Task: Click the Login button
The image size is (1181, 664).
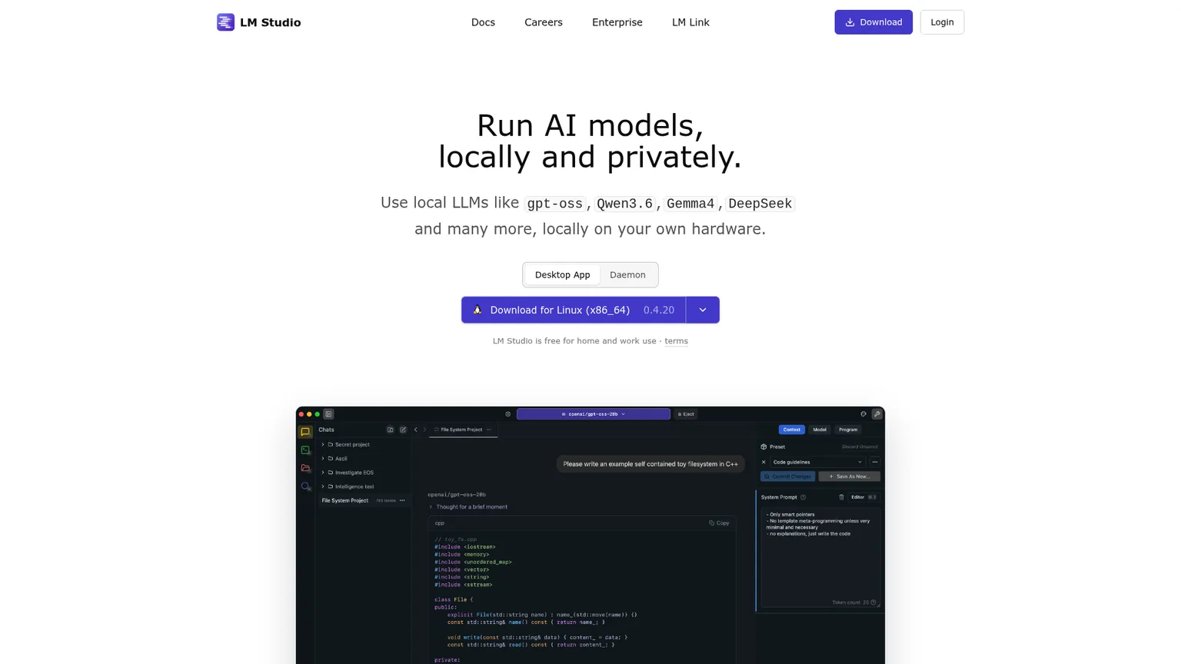Action: [942, 22]
